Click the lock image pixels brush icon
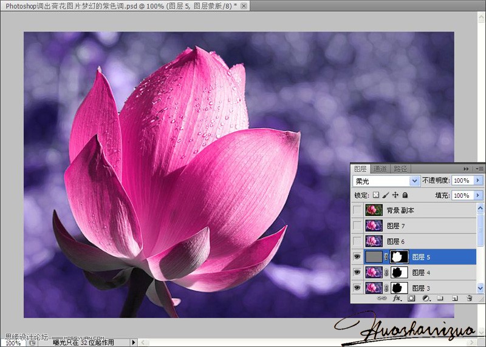This screenshot has width=486, height=347. tap(386, 195)
